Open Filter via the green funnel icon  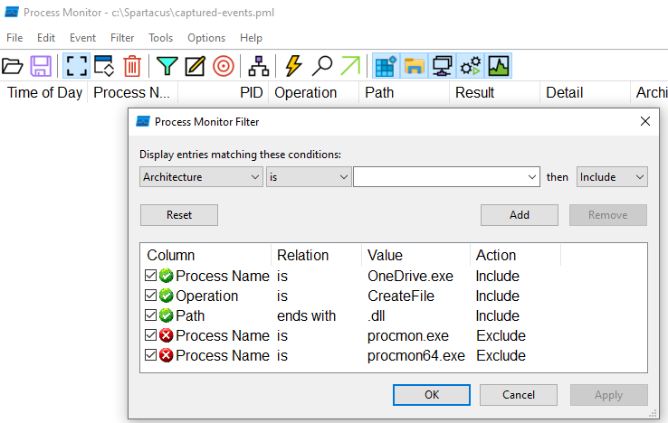pos(167,66)
